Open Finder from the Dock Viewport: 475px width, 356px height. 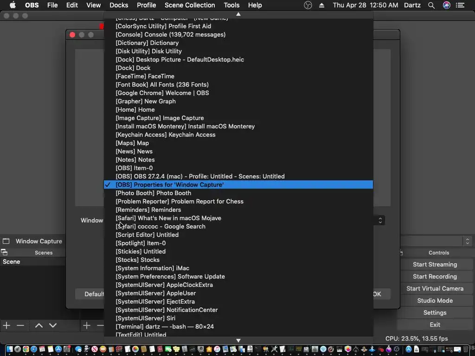10,349
